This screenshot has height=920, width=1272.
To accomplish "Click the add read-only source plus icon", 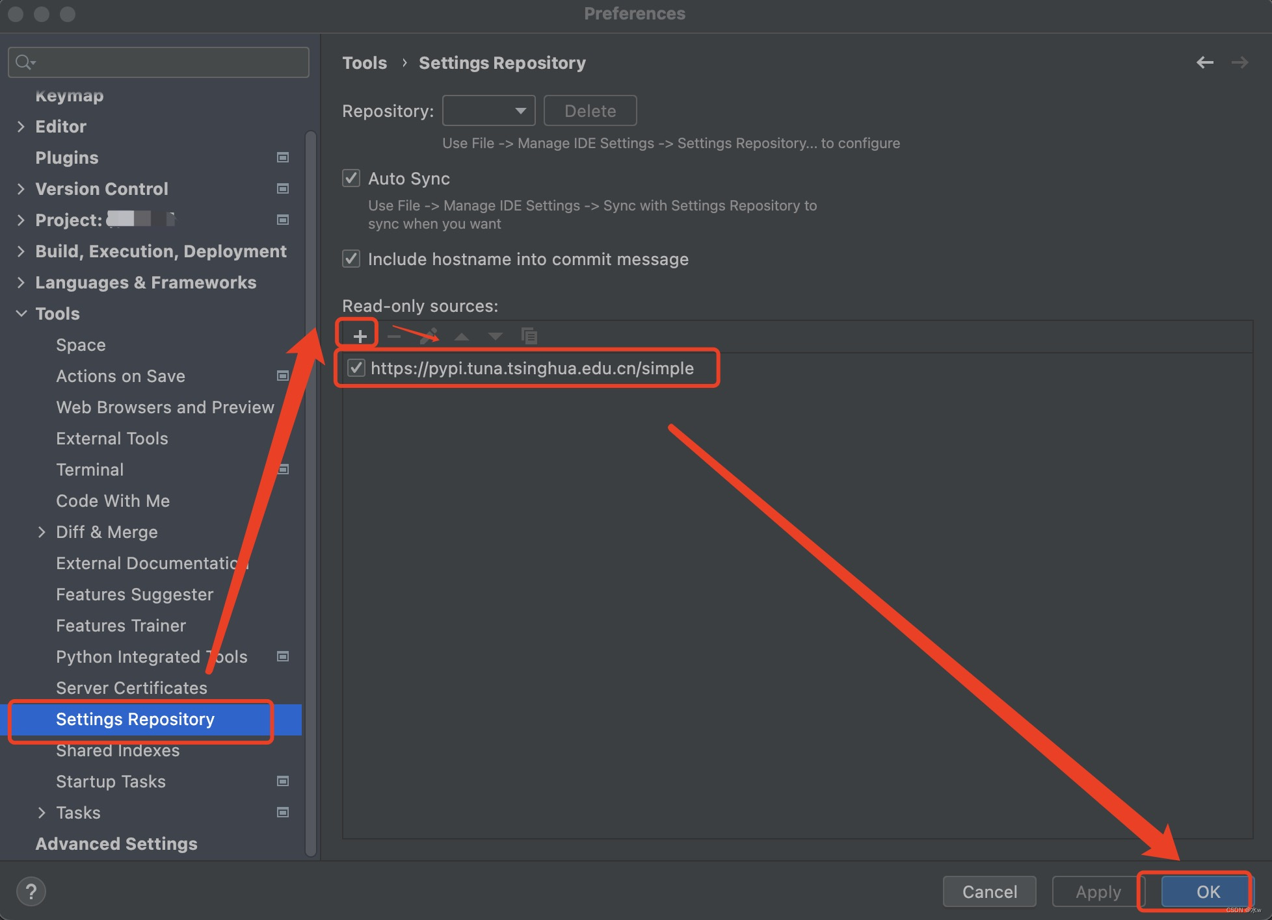I will point(360,336).
